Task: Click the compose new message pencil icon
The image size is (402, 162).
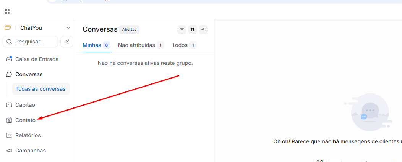Action: click(x=67, y=42)
